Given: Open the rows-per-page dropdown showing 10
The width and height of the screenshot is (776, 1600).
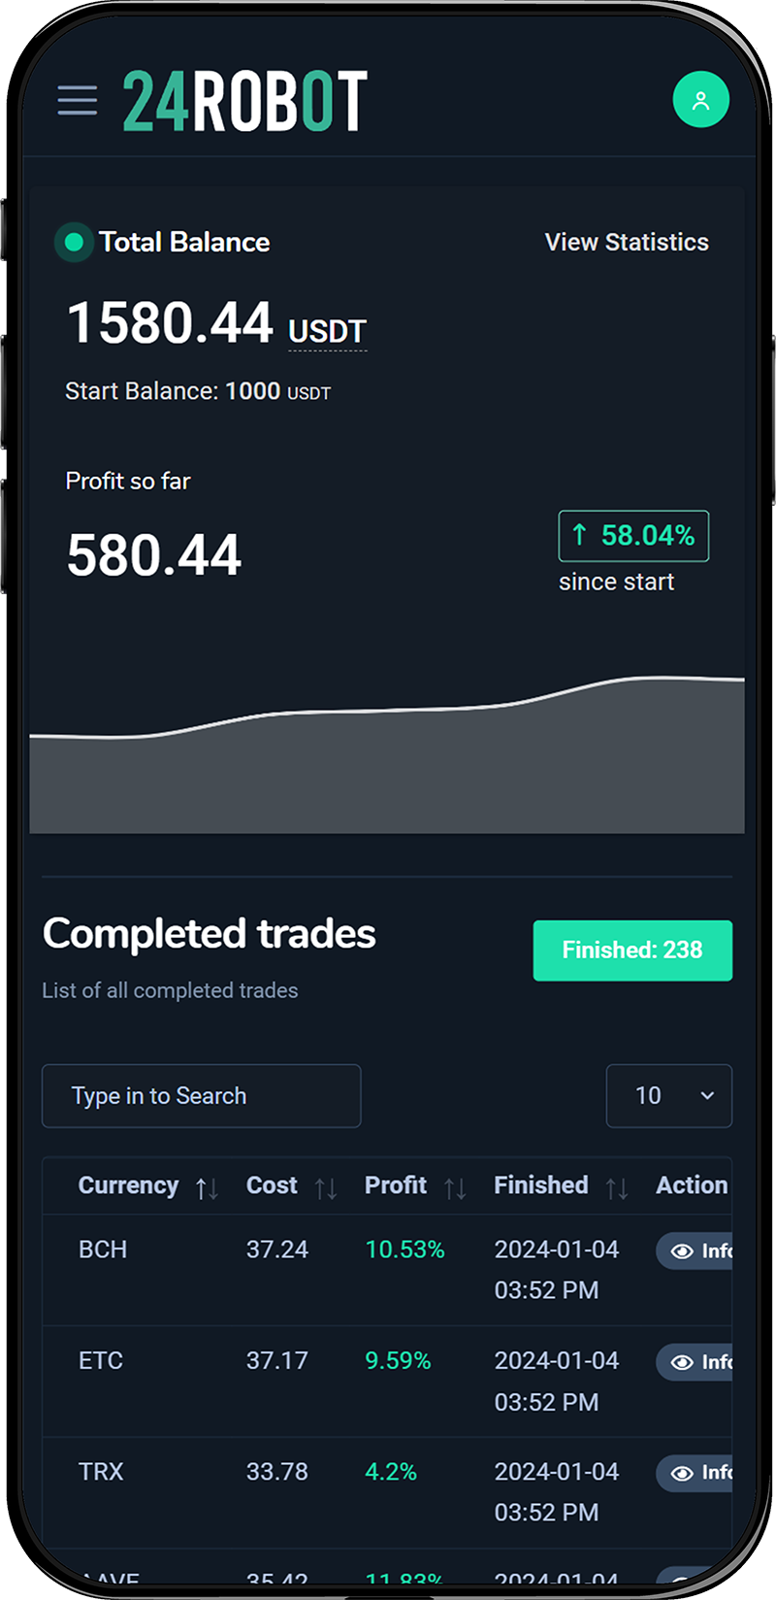Looking at the screenshot, I should [668, 1096].
